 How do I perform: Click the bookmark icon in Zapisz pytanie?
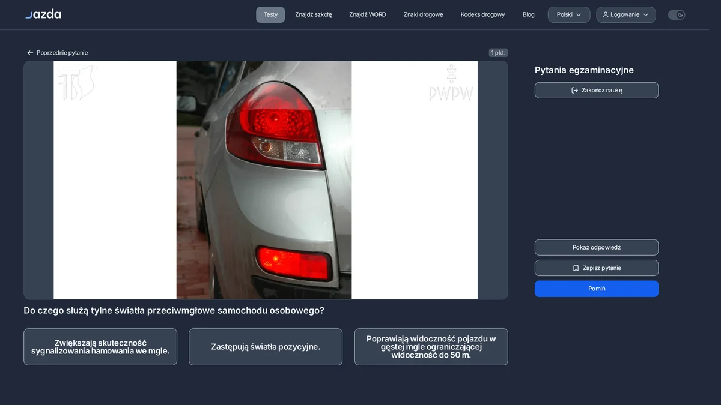click(576, 268)
